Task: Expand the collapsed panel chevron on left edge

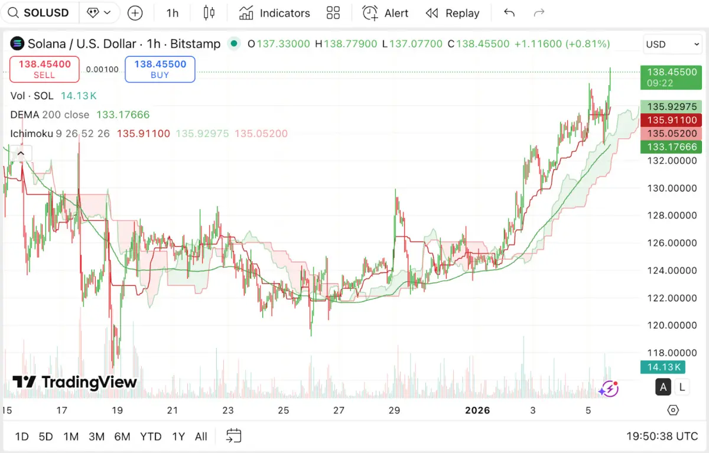Action: pyautogui.click(x=20, y=153)
